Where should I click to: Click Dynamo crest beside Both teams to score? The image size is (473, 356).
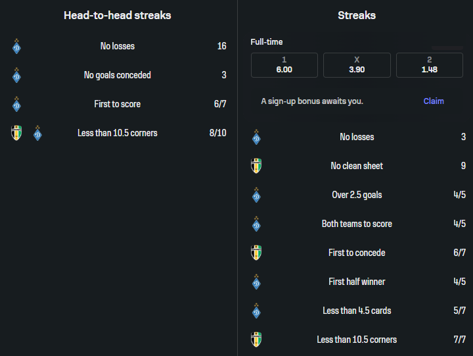coord(256,224)
